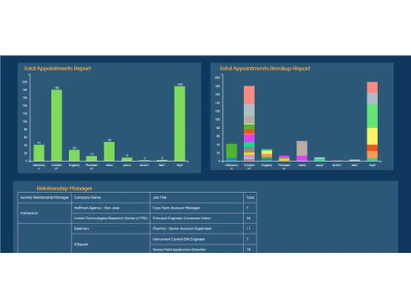Click 'neha' axis label in Breakup Report chart

point(302,165)
